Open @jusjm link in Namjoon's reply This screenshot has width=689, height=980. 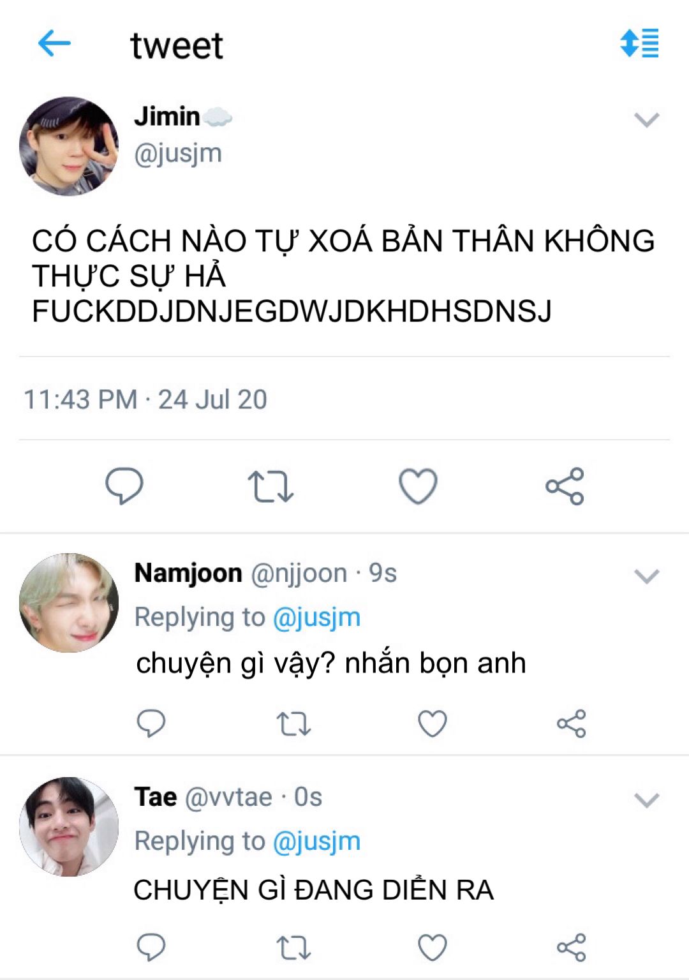point(317,618)
